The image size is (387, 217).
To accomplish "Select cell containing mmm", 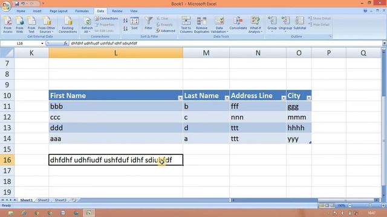I will point(299,117).
